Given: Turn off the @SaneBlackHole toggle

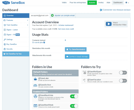Looking at the screenshot, I should tap(74, 96).
